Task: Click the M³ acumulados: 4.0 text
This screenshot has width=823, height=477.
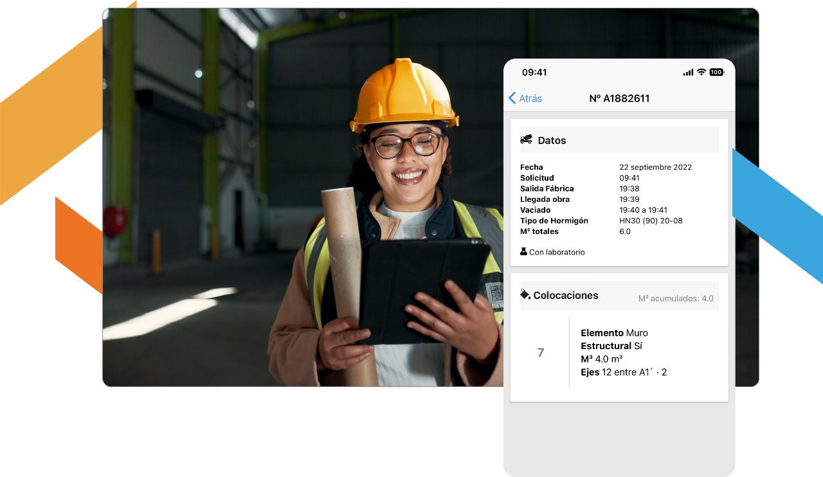Action: click(x=675, y=298)
